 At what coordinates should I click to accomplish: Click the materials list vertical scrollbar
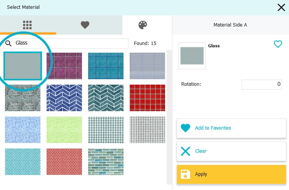point(169,117)
